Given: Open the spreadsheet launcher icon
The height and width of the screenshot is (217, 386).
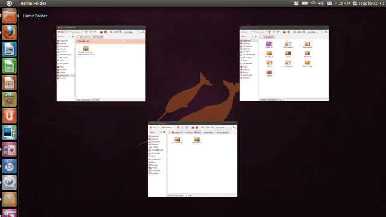Looking at the screenshot, I should pos(10,66).
